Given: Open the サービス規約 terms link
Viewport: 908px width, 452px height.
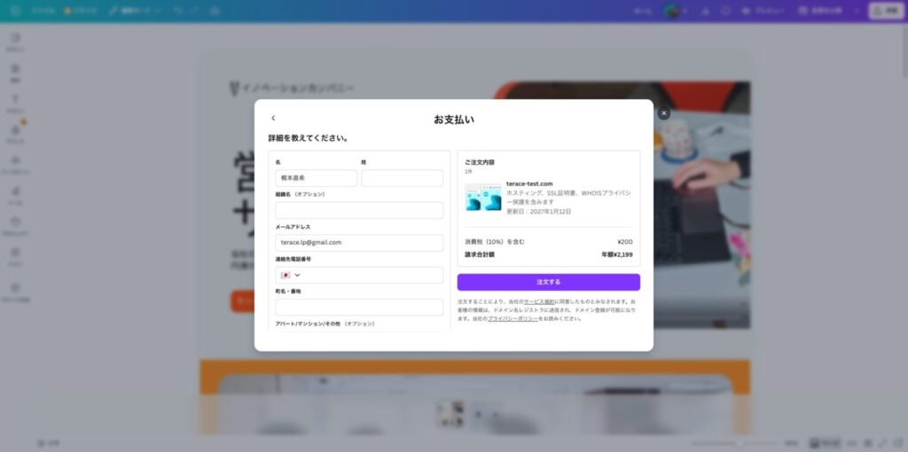Looking at the screenshot, I should (537, 302).
